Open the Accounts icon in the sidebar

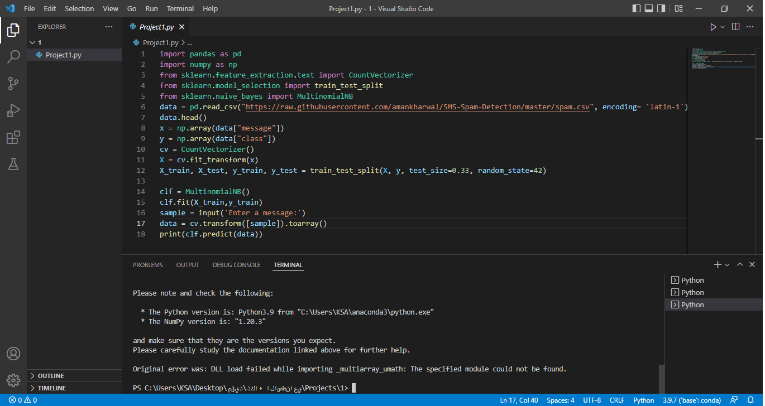[13, 352]
